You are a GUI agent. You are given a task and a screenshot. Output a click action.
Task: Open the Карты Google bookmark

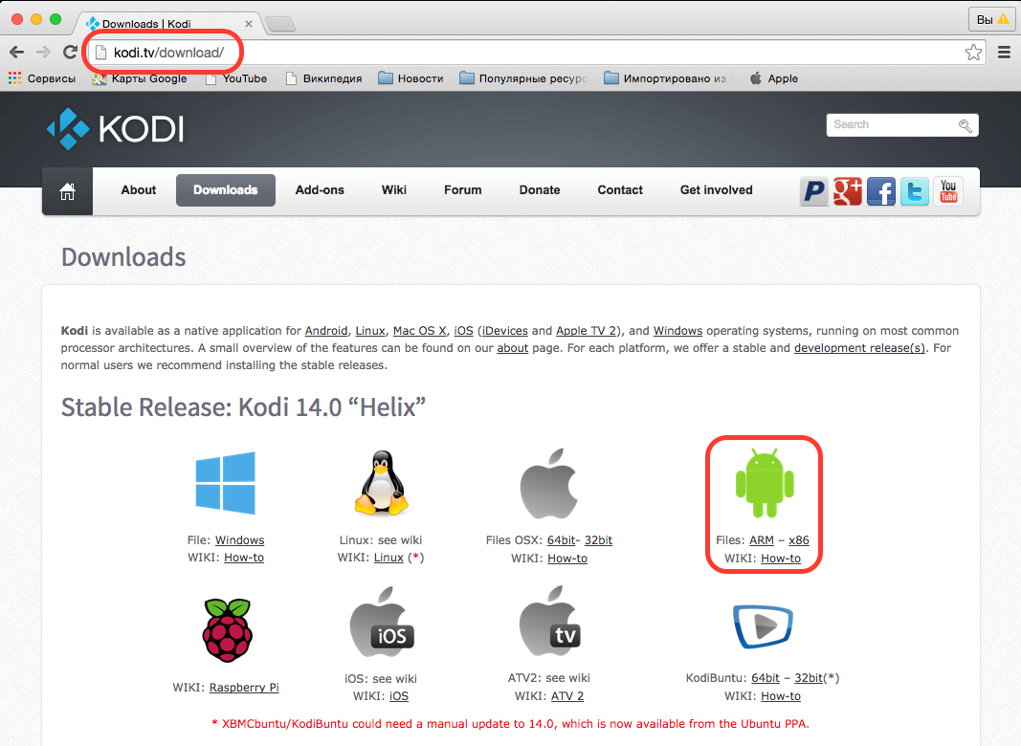pos(140,78)
